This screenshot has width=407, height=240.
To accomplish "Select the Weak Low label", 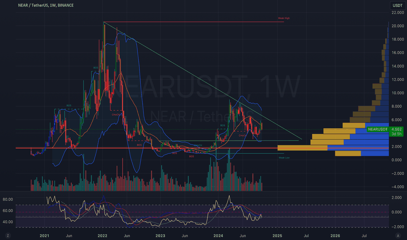I will [284, 158].
